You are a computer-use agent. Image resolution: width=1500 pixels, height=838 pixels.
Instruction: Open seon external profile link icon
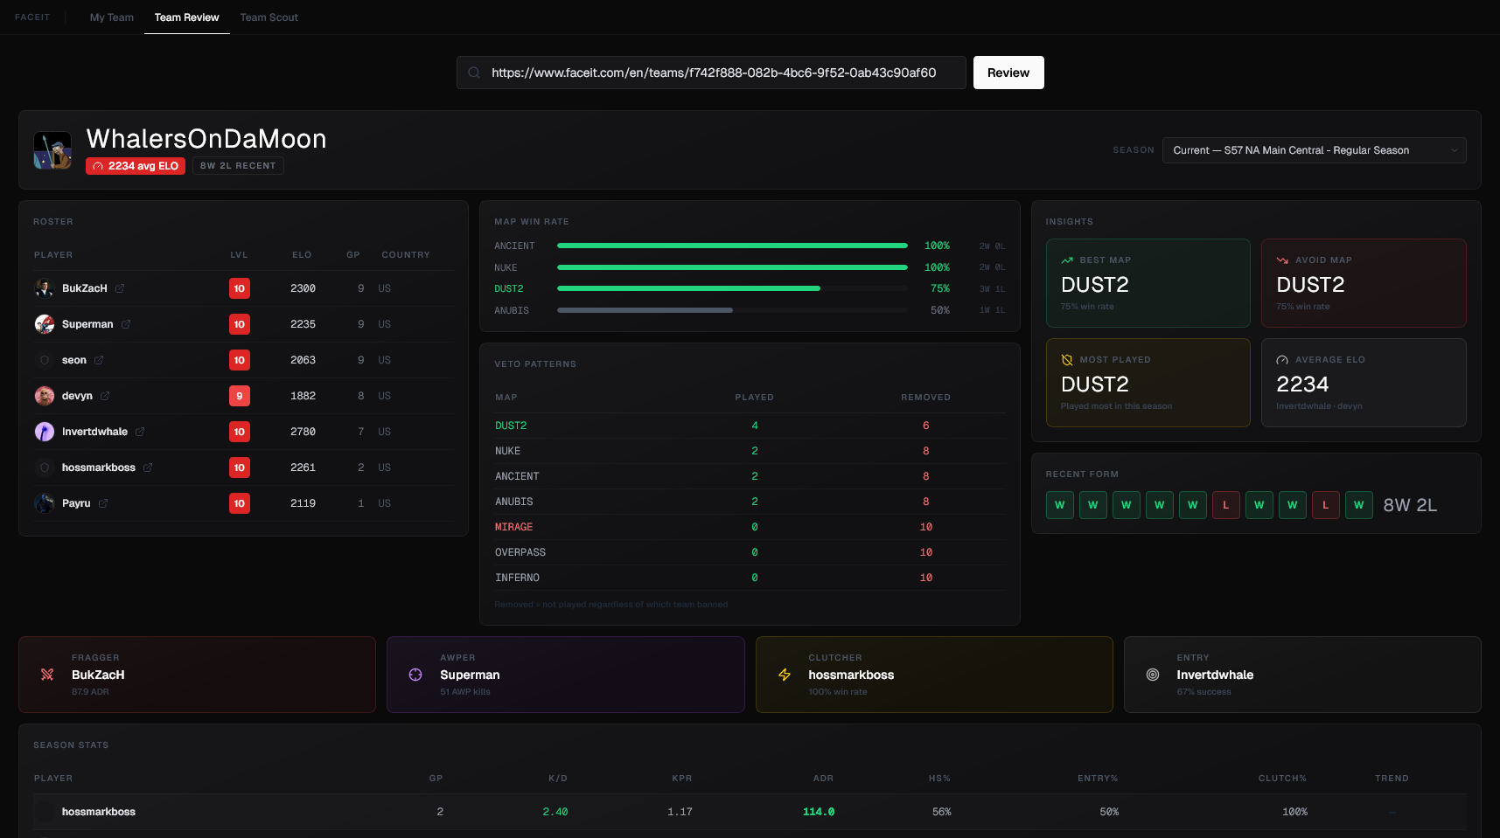(99, 360)
